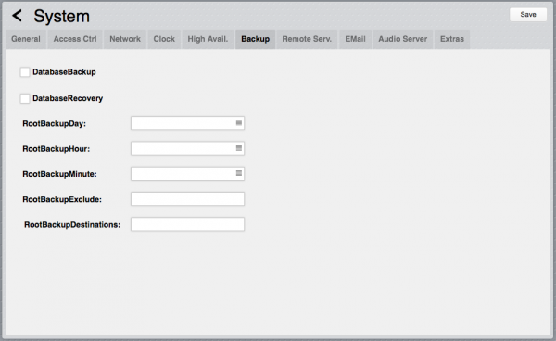Open the Remote Serv. tab
The width and height of the screenshot is (556, 341).
coord(307,39)
